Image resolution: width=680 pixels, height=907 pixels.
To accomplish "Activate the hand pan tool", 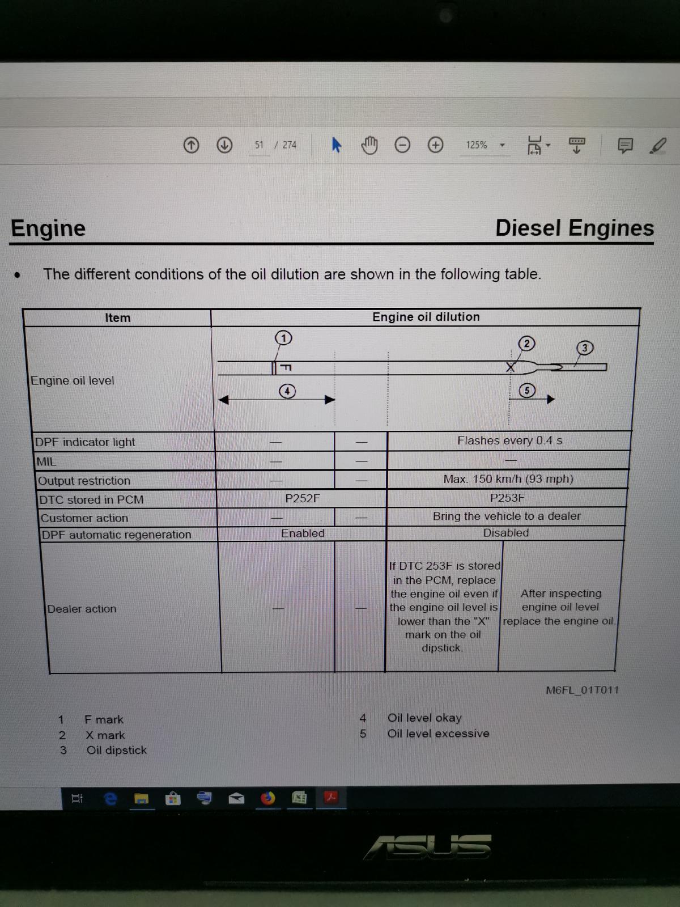I will 369,145.
